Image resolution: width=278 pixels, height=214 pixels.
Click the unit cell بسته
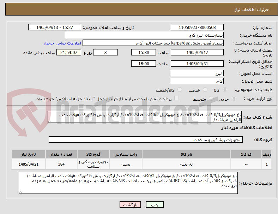(126, 164)
